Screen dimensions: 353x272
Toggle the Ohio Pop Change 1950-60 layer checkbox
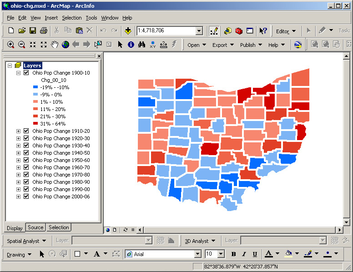[26, 160]
